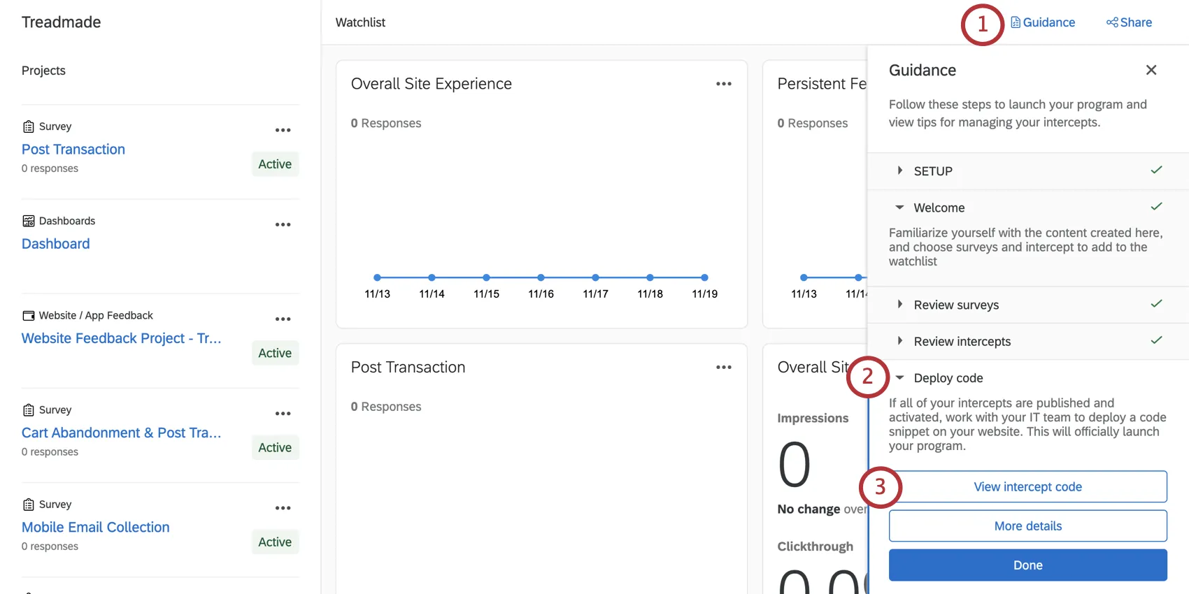1189x594 pixels.
Task: Select the Watchlist tab
Action: click(x=360, y=22)
